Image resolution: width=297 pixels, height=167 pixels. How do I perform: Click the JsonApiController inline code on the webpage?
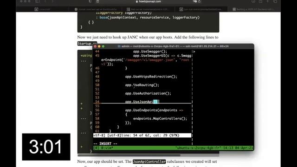149,161
